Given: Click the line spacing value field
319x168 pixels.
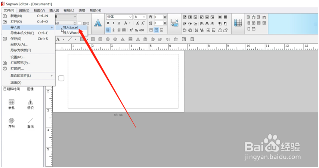Looking at the screenshot, I should click(x=159, y=23).
